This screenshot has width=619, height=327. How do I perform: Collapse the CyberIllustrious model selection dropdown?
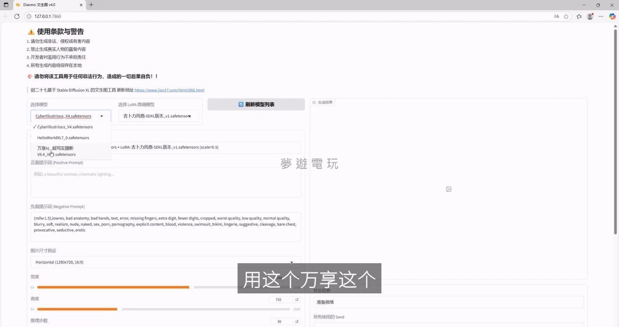[x=101, y=116]
